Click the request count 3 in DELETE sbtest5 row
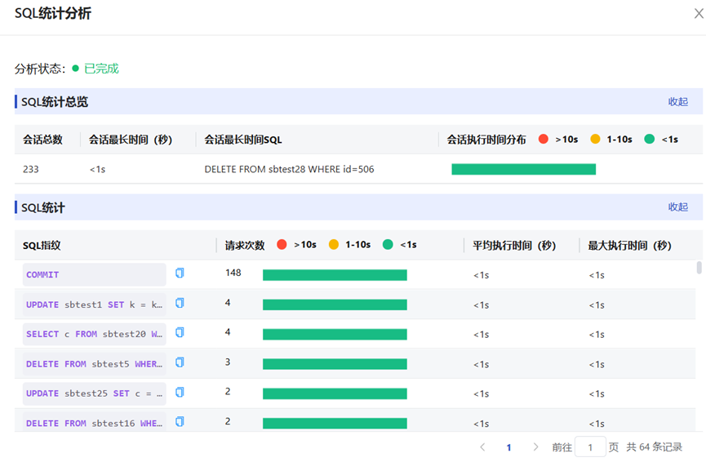The width and height of the screenshot is (706, 471). pos(228,362)
